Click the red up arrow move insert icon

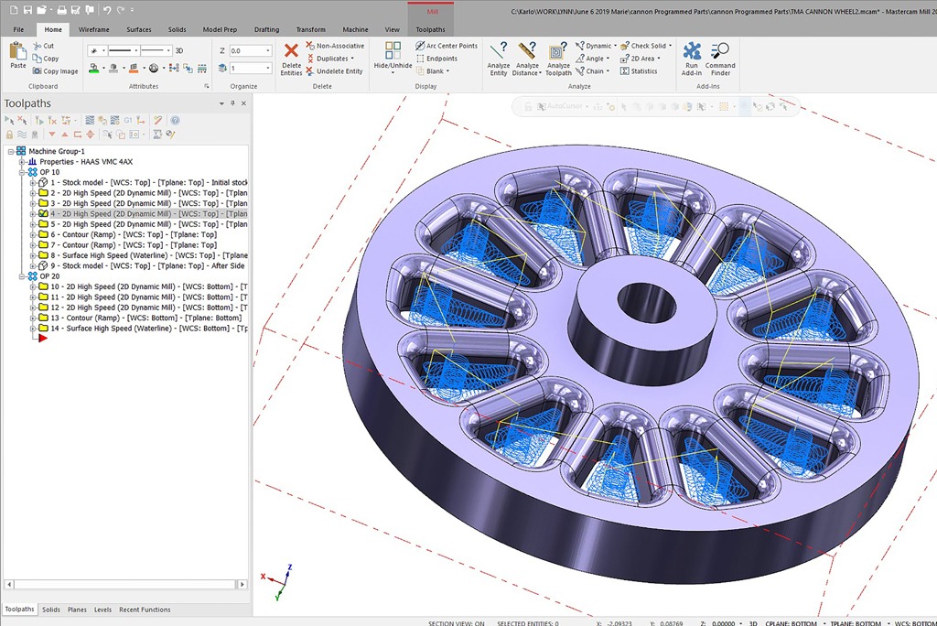[65, 135]
